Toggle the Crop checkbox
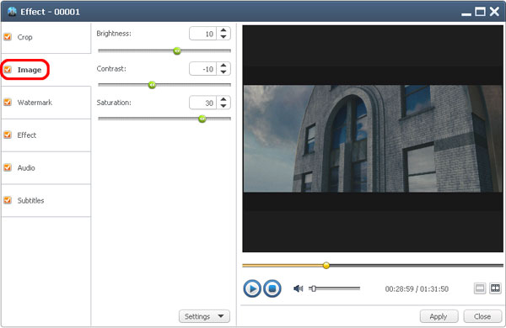Viewport: 506px width, 328px height. [8, 37]
